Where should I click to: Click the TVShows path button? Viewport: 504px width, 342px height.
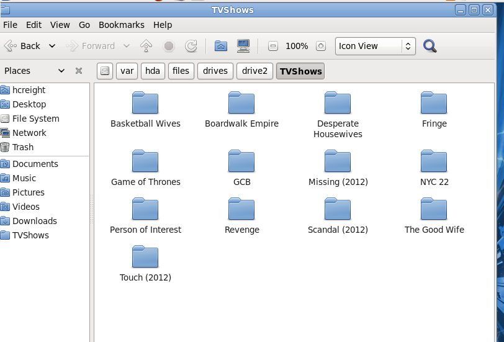pyautogui.click(x=300, y=71)
